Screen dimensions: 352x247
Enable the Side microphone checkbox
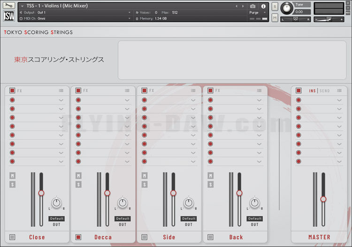click(145, 237)
